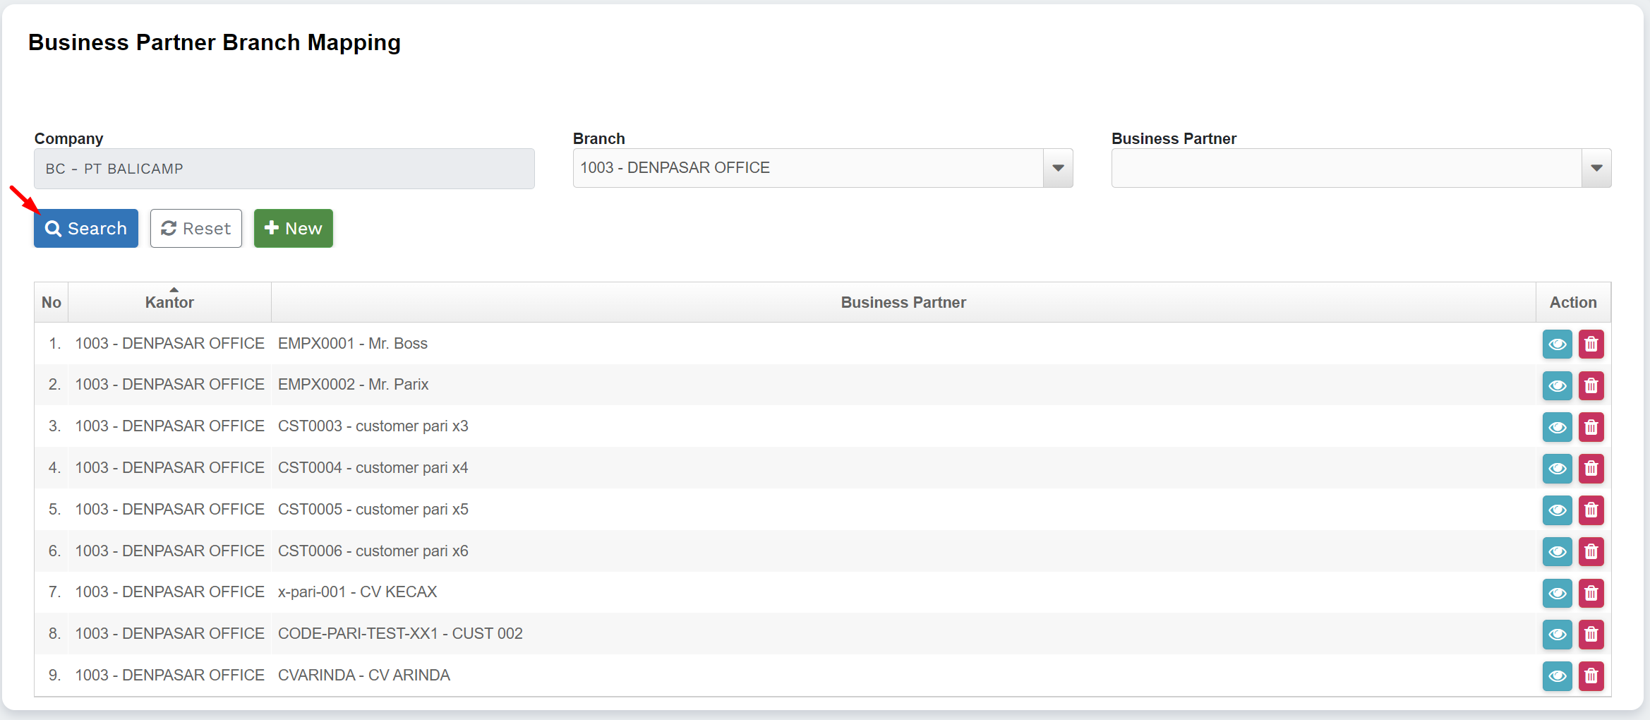Screen dimensions: 1650x720
Task: Click the Company field BC - PT BALICAMP
Action: click(284, 169)
